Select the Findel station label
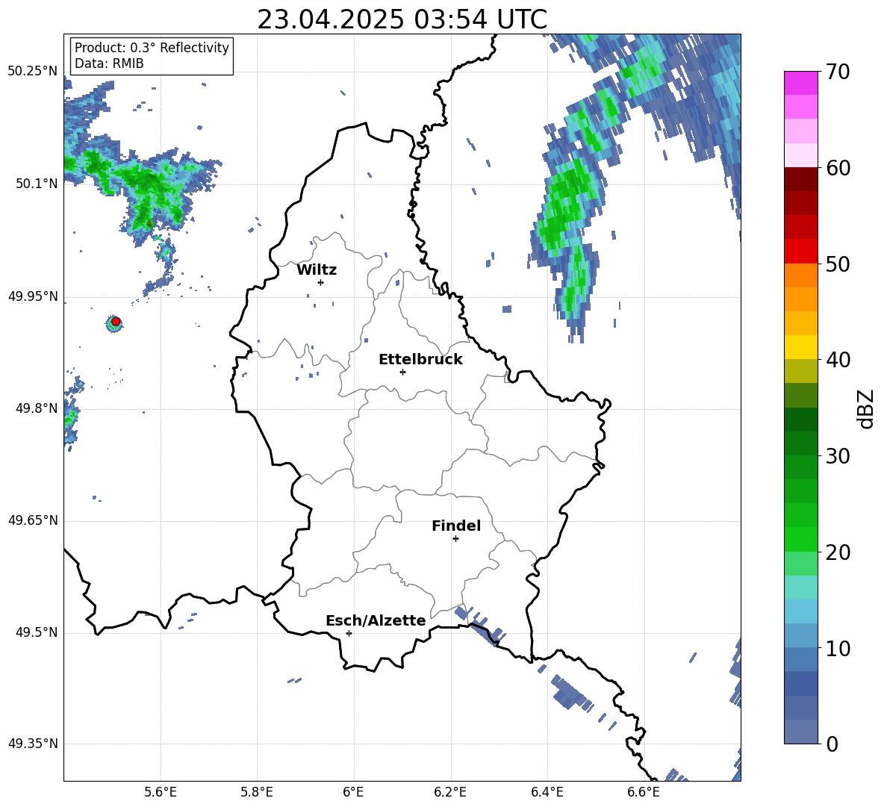The height and width of the screenshot is (807, 884). [456, 526]
